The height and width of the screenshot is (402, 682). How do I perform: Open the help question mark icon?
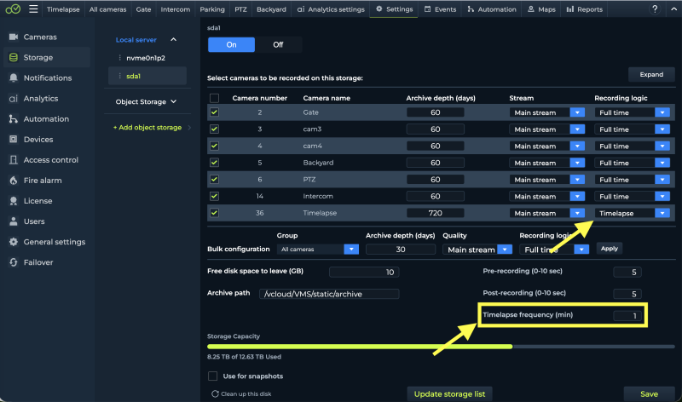655,9
